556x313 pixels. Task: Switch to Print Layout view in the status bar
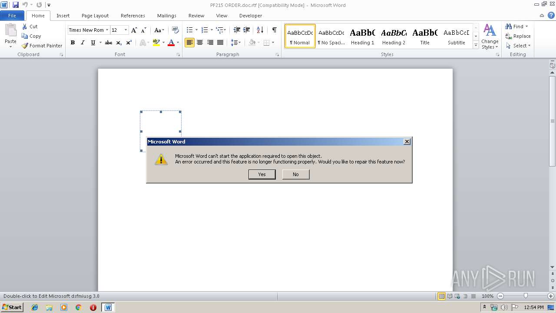point(442,296)
